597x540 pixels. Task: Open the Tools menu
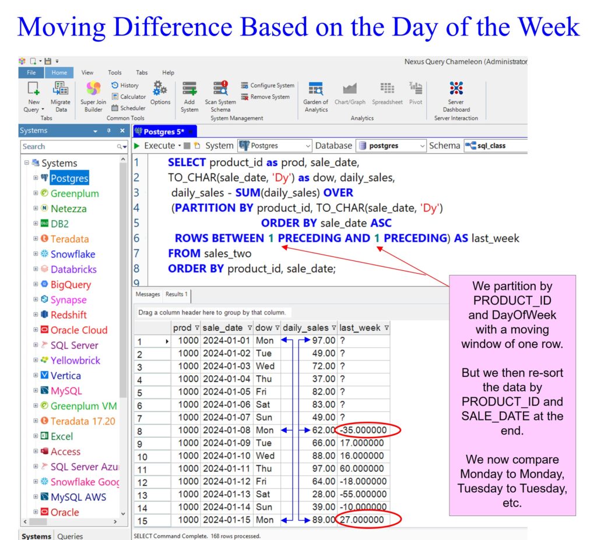tap(115, 73)
